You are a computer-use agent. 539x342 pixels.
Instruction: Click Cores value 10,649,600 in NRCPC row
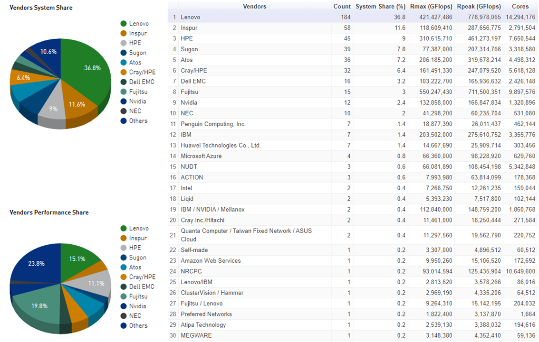520,271
